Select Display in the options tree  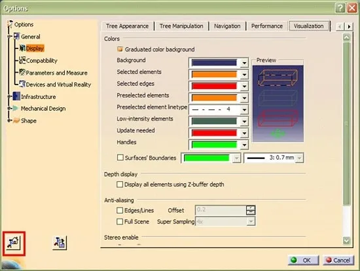click(35, 48)
